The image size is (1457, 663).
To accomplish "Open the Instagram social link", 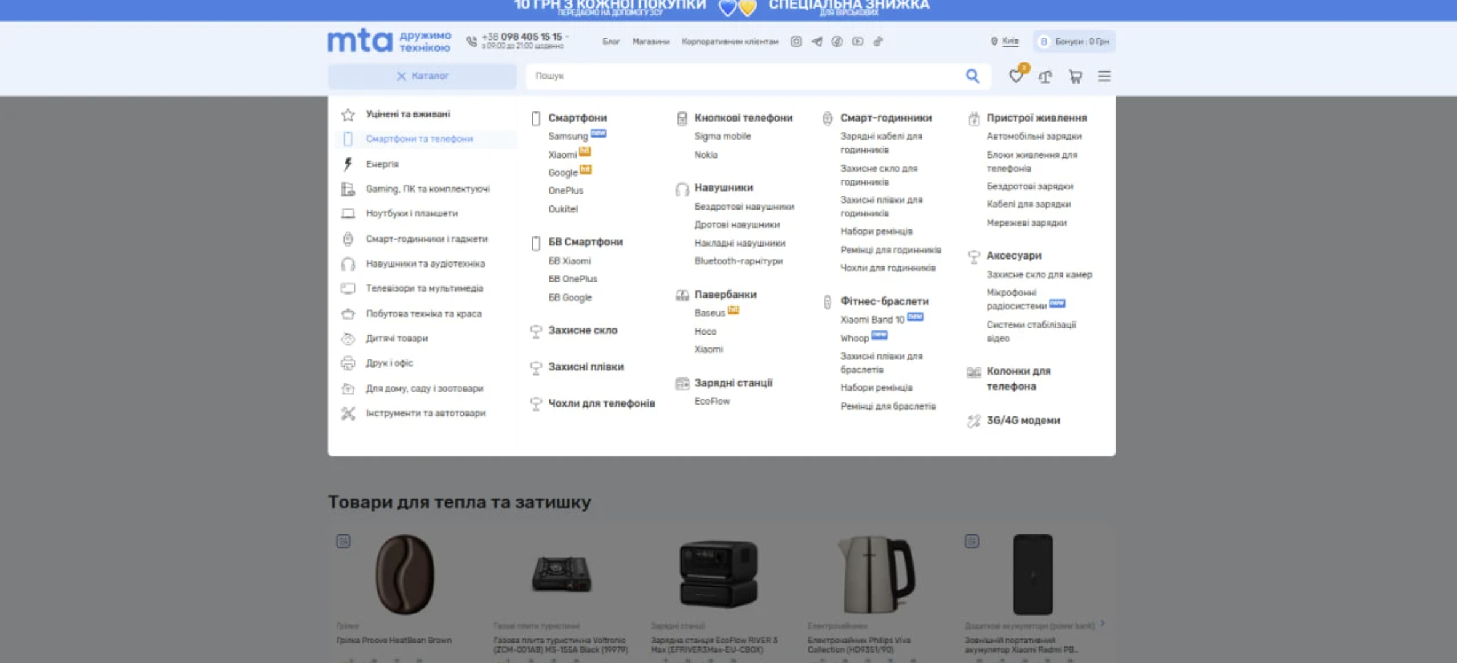I will coord(796,41).
